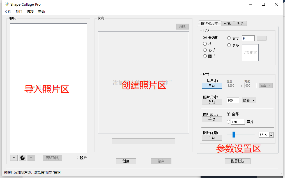The height and width of the screenshot is (178, 285).
Task: Decrease spacing percent with down arrow
Action: 271,136
